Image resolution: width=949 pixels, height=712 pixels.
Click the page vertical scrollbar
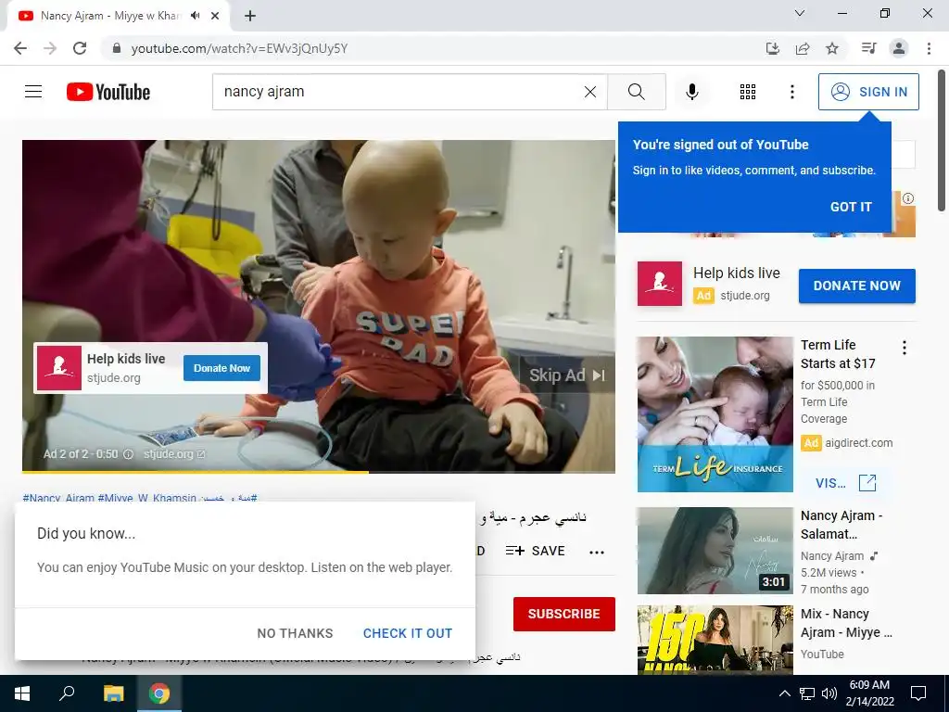[942, 141]
